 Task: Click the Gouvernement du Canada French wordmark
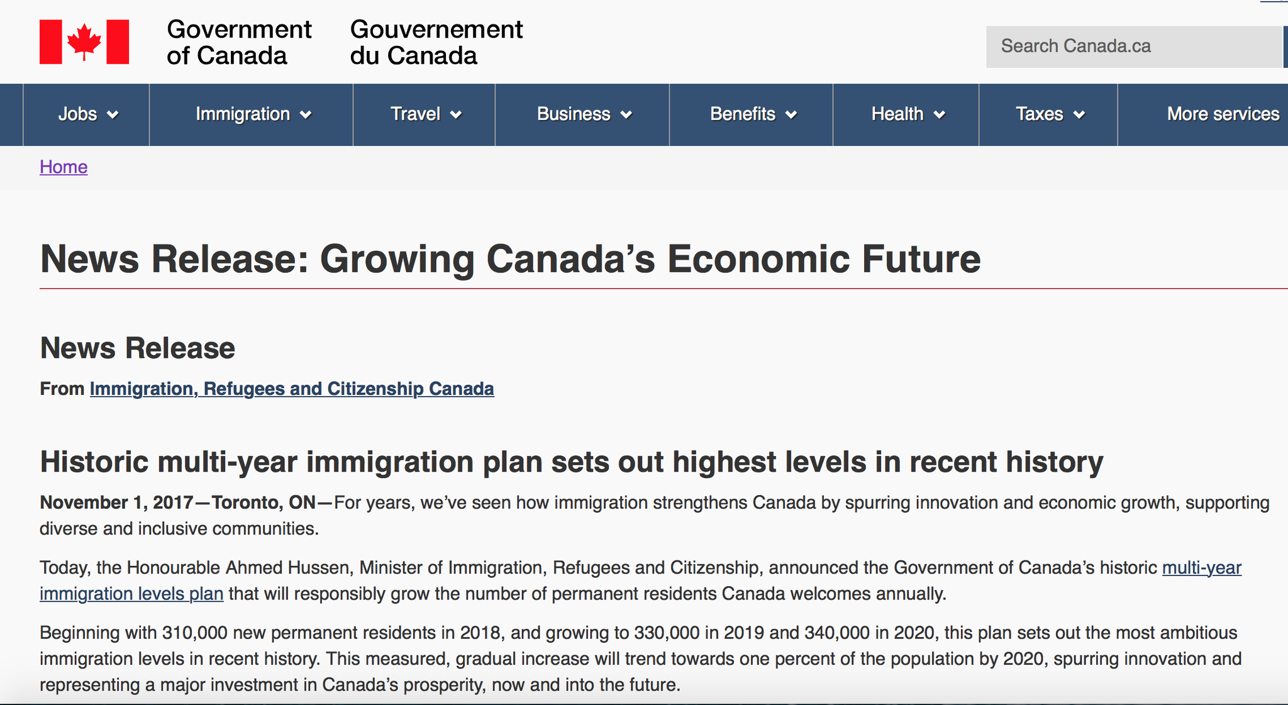click(x=436, y=42)
